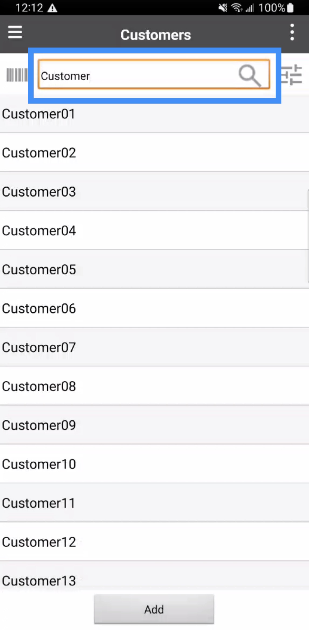Open the filter sliders settings icon
Screen dimensions: 309x630
point(292,75)
